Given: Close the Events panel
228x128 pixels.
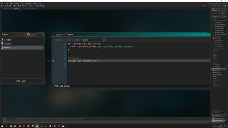Looking at the screenshot, I should point(43,34).
